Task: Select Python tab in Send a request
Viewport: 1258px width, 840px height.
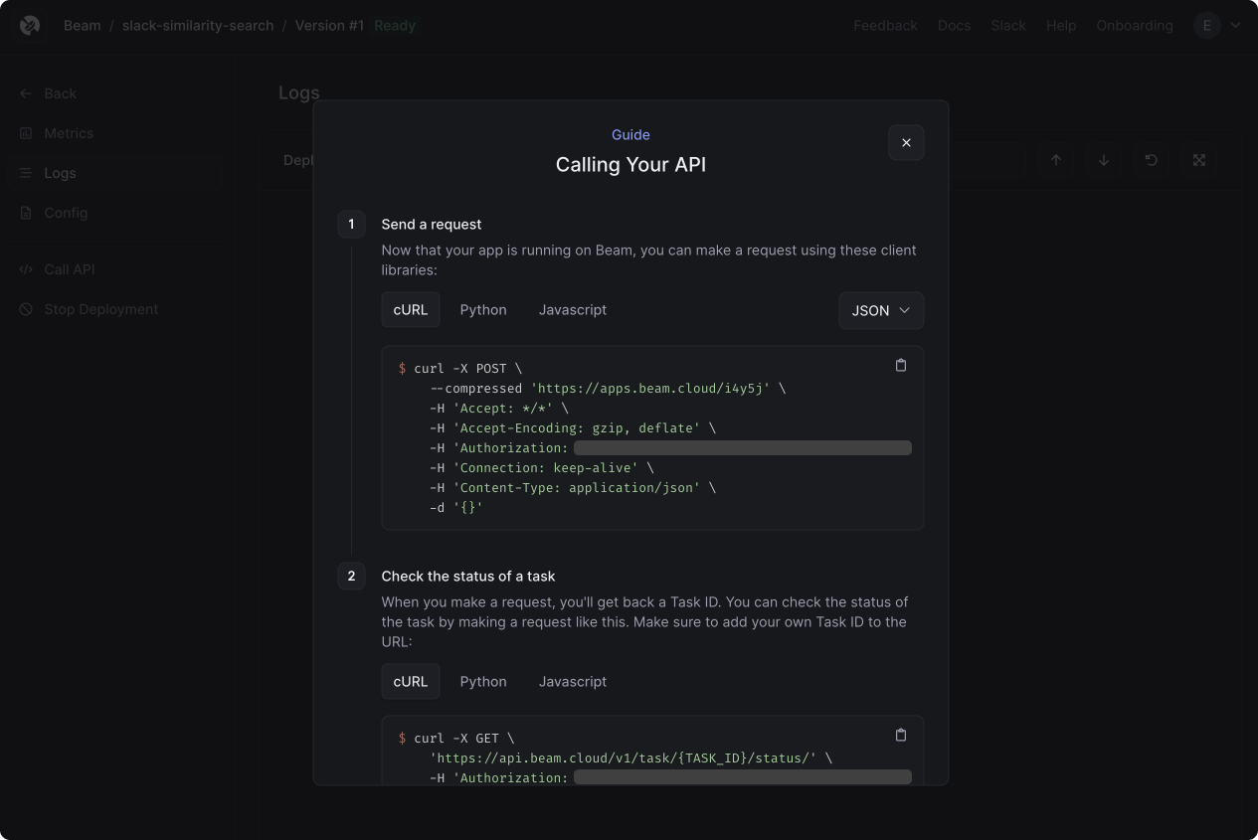Action: point(483,310)
